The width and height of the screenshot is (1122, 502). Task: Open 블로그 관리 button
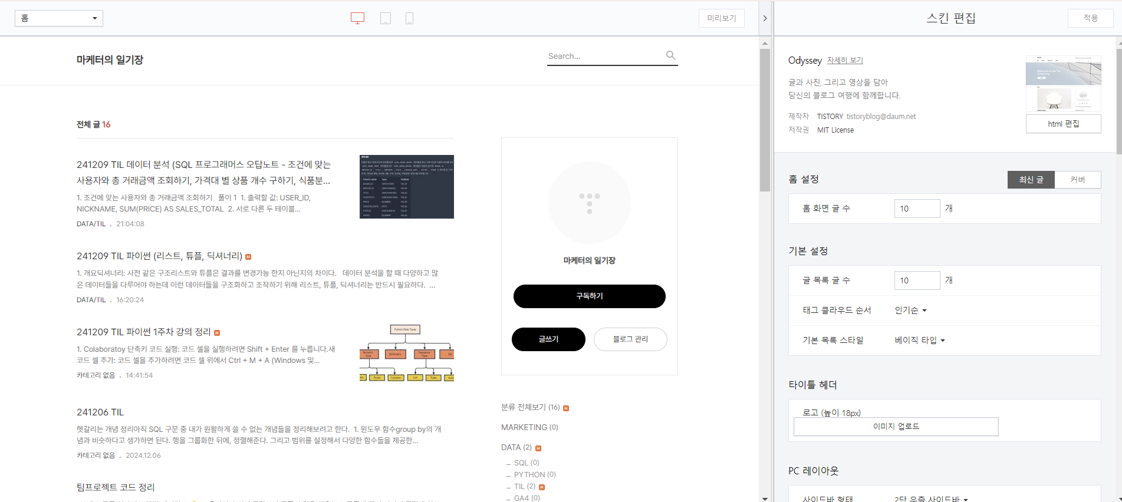click(x=630, y=339)
